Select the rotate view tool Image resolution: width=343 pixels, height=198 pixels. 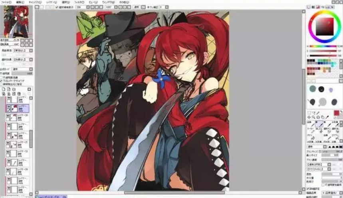pos(318,117)
